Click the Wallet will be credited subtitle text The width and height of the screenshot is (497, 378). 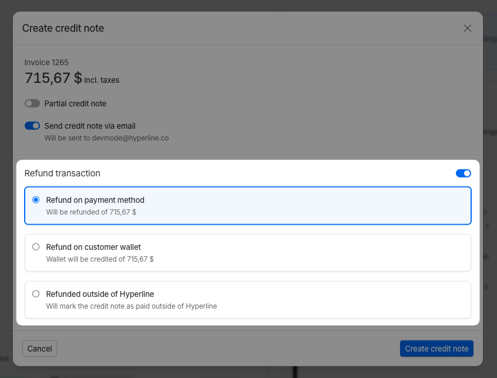tap(100, 259)
